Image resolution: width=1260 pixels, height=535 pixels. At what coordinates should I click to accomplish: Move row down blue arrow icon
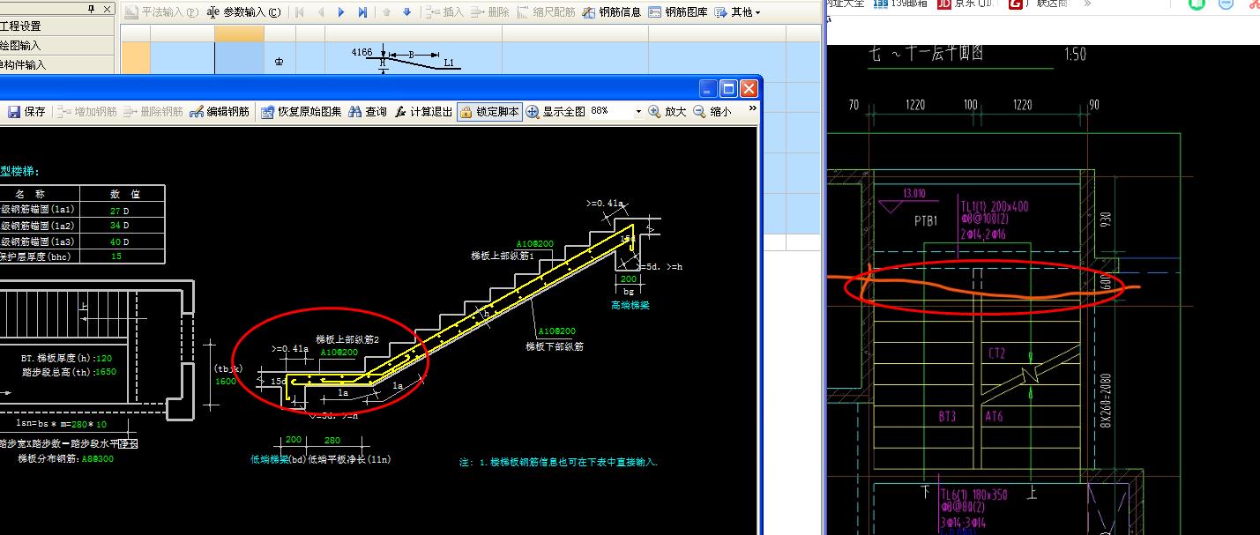pos(406,12)
